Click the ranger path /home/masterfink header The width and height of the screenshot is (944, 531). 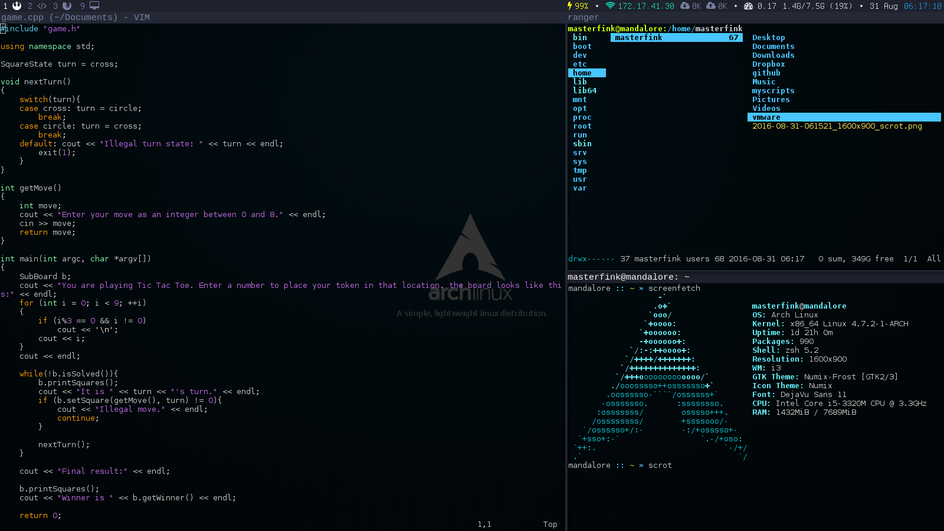[x=705, y=28]
